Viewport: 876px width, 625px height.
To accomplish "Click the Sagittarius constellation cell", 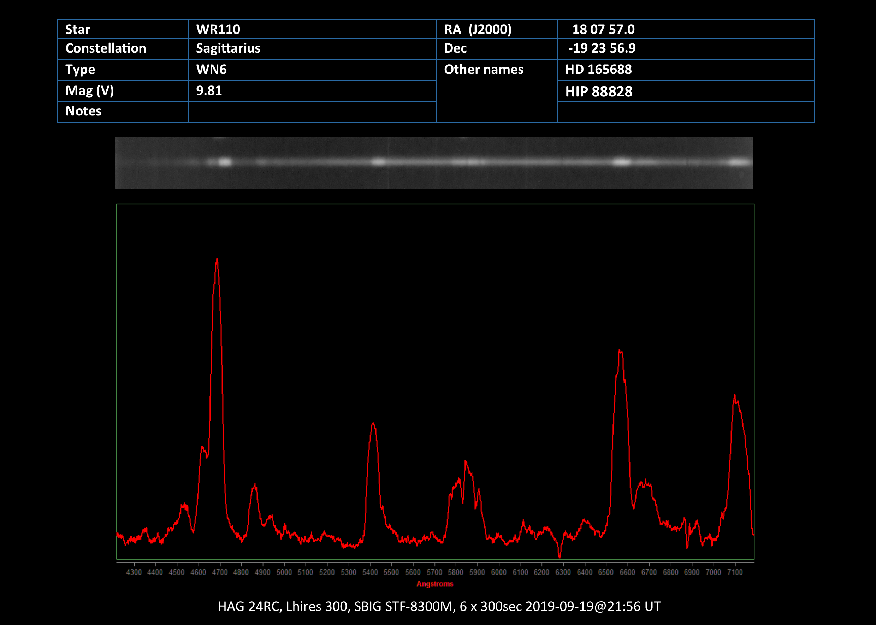I will point(228,48).
